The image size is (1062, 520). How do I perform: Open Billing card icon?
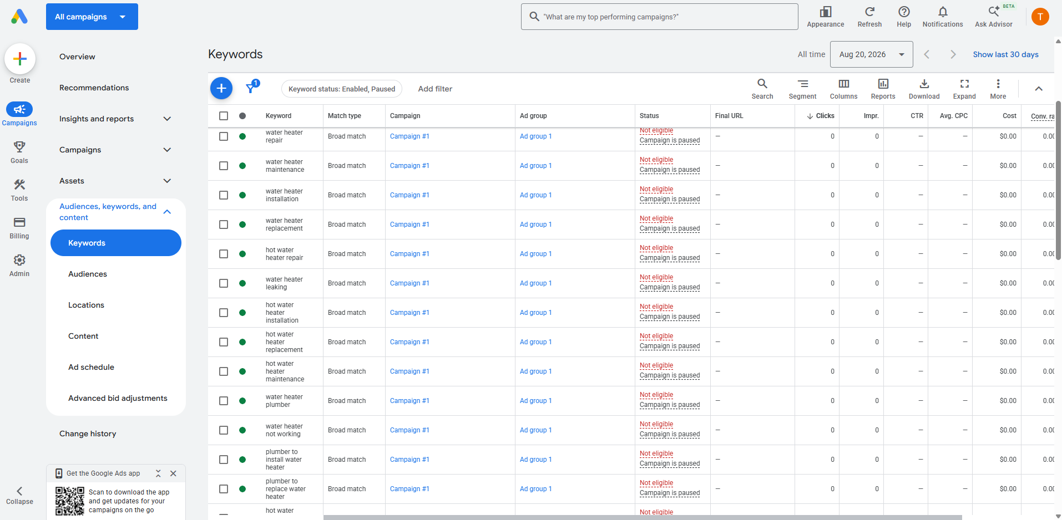pyautogui.click(x=19, y=222)
